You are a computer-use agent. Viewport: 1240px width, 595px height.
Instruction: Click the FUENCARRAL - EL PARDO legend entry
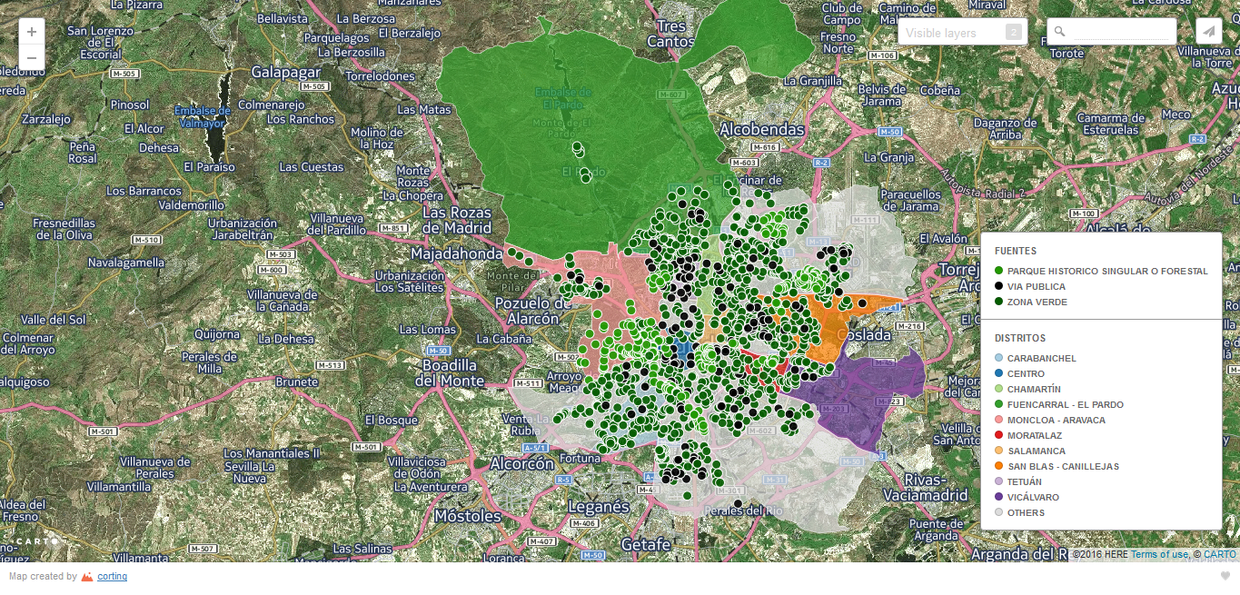click(1065, 404)
